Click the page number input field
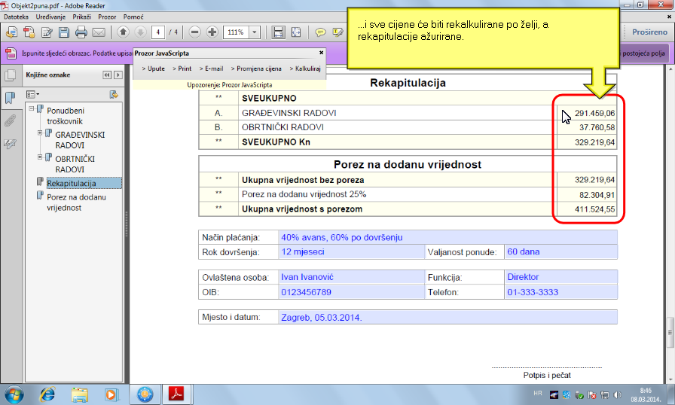675x405 pixels. click(158, 32)
